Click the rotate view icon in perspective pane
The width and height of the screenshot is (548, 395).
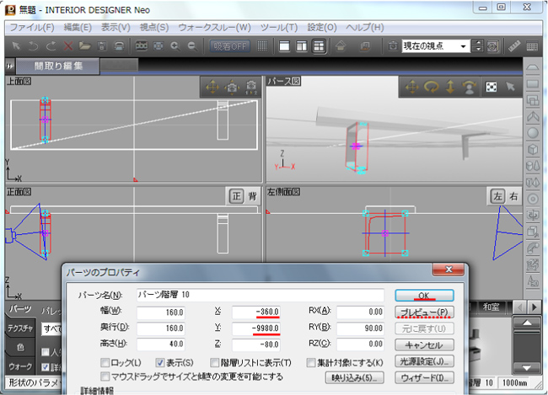(x=432, y=87)
